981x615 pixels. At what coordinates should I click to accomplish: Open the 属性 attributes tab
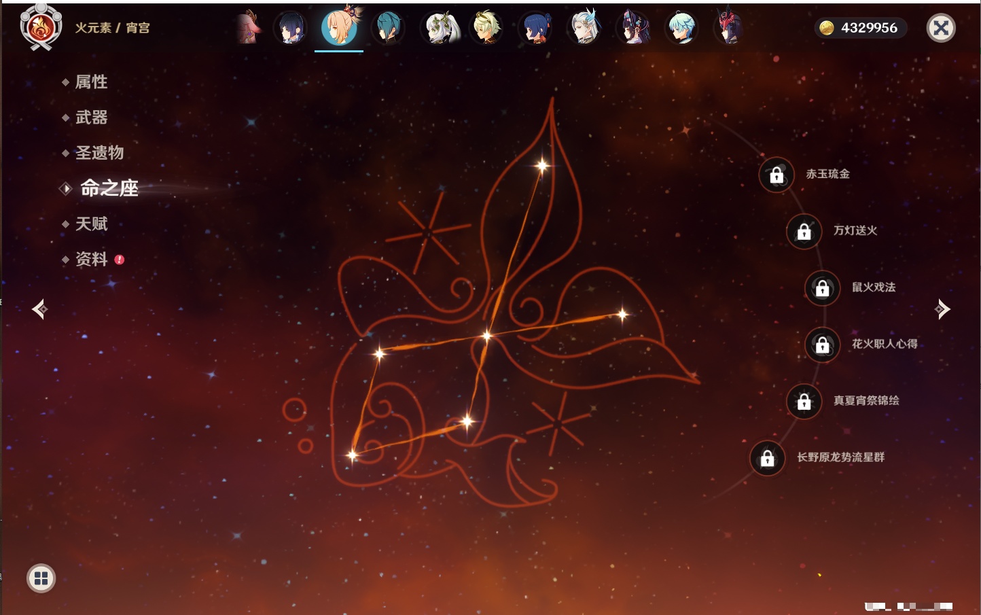[x=91, y=82]
